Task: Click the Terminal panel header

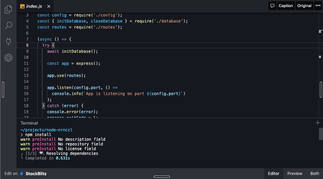Action: [29, 123]
